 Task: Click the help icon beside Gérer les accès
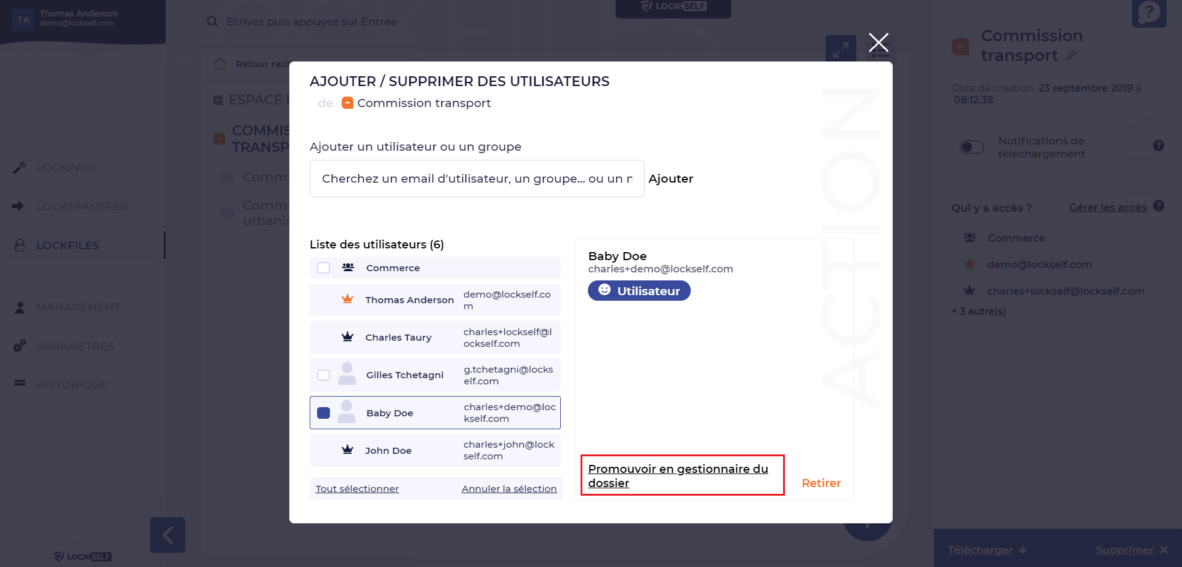(1159, 206)
